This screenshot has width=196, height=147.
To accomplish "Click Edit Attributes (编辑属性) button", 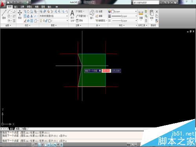I will pyautogui.click(x=101, y=20).
